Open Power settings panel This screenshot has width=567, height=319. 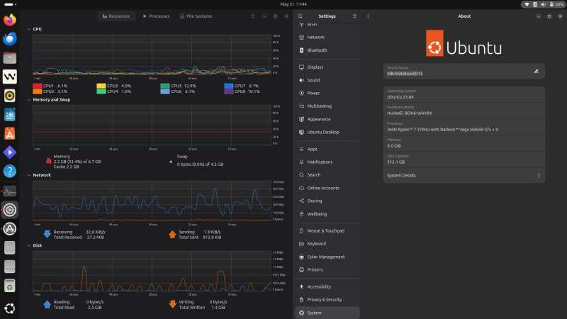tap(327, 94)
